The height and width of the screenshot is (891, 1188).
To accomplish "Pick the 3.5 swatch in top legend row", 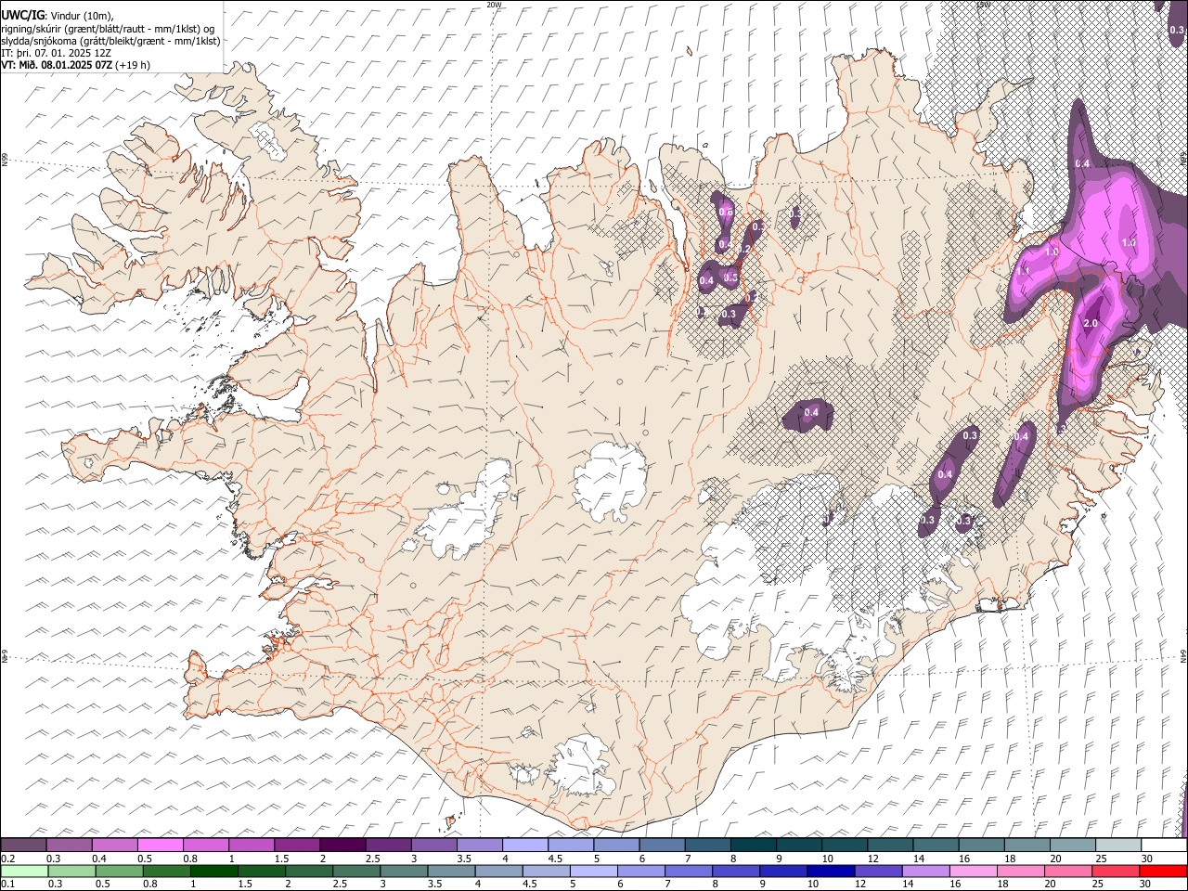I will 480,845.
